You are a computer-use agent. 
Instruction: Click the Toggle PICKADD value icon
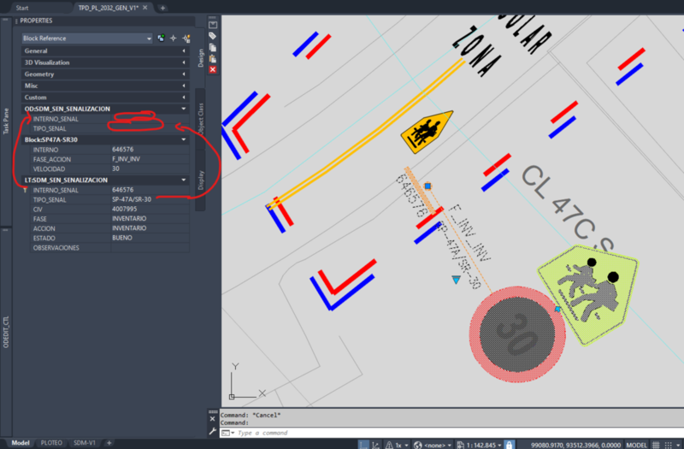[x=161, y=38]
